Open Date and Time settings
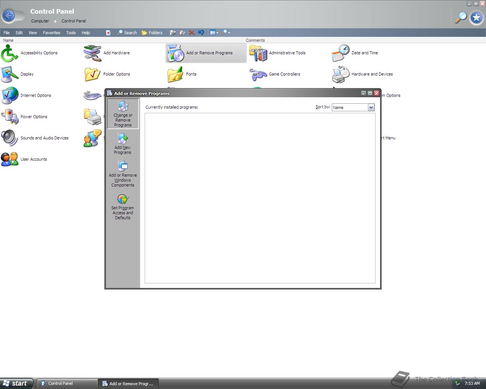486x389 pixels. pos(355,53)
